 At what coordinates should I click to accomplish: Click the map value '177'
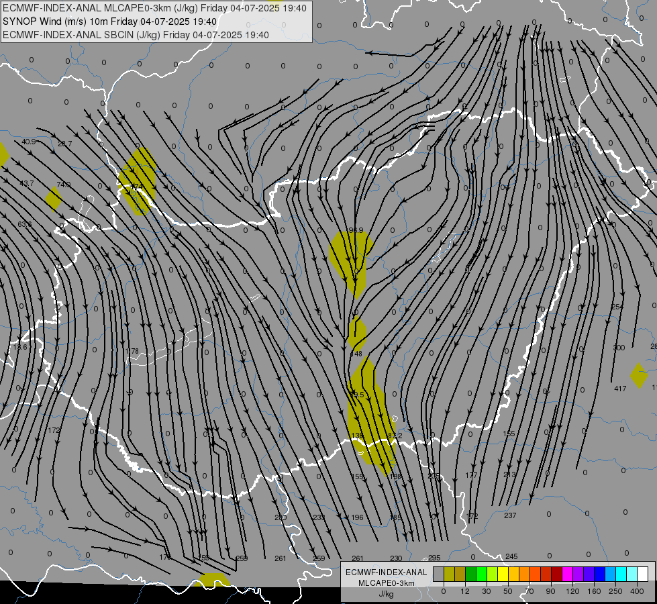pyautogui.click(x=471, y=475)
